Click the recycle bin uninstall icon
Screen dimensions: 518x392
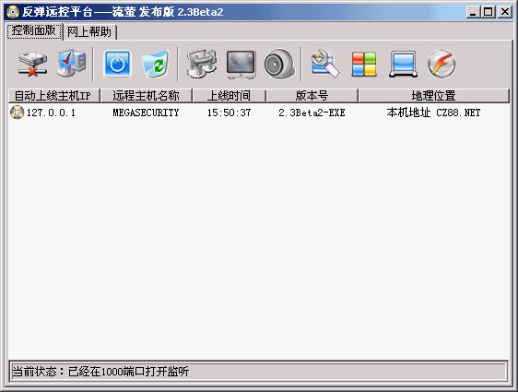click(x=155, y=64)
